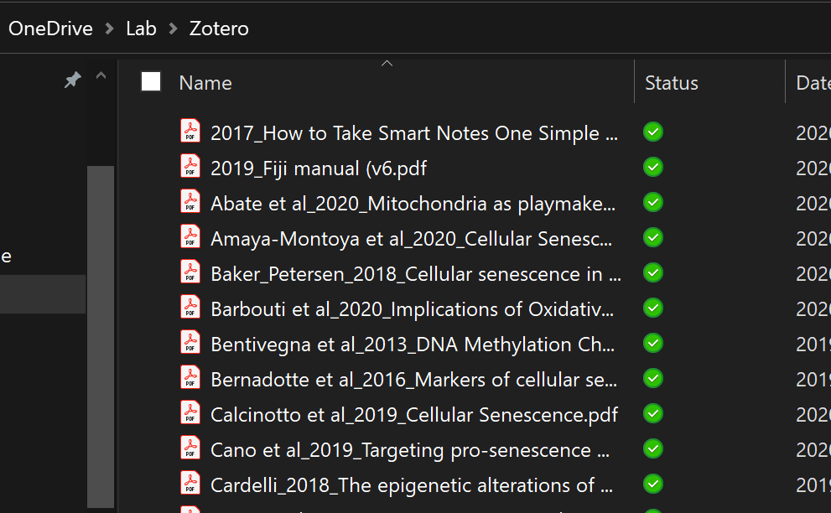The height and width of the screenshot is (513, 831).
Task: Tick the select-all checkbox beside Name
Action: click(151, 81)
